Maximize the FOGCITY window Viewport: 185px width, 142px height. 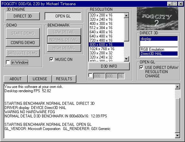[175, 4]
